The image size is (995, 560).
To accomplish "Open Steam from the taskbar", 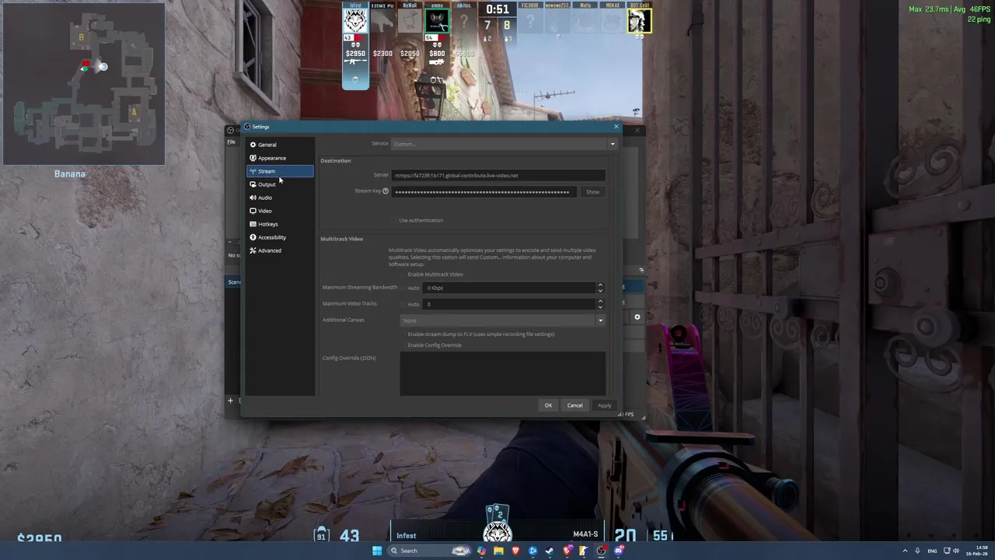I will [x=550, y=551].
